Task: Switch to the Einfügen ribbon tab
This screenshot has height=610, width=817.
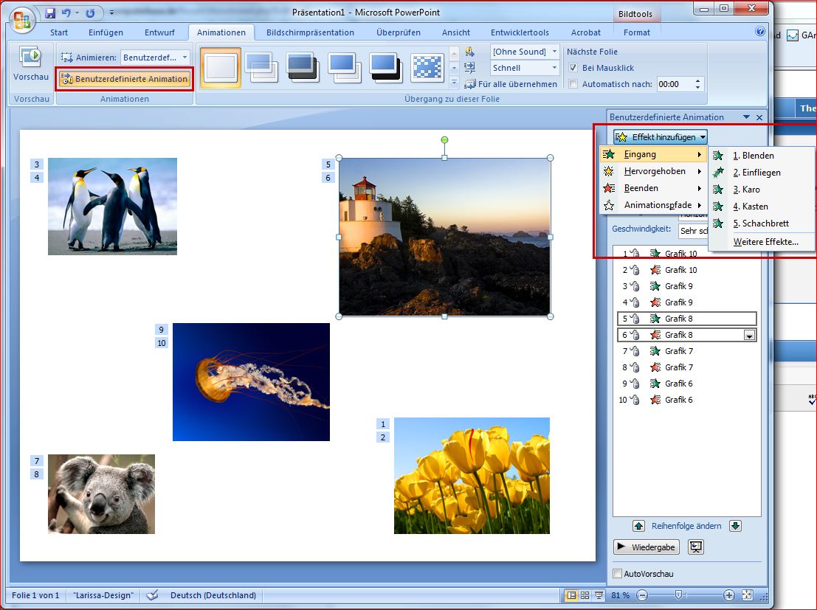Action: (x=106, y=32)
